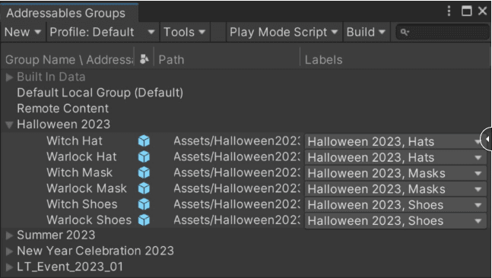Select Default Local Group (Default) row

pos(100,93)
